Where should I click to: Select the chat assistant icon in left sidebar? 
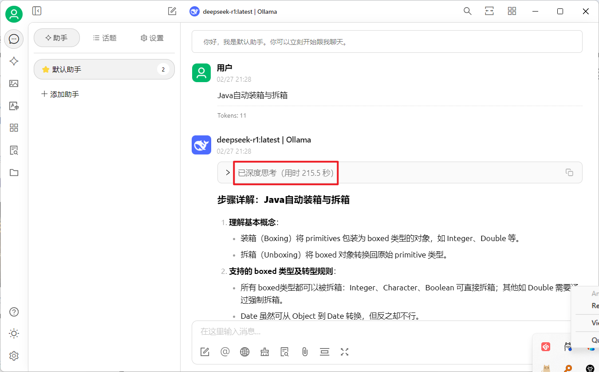pyautogui.click(x=14, y=39)
